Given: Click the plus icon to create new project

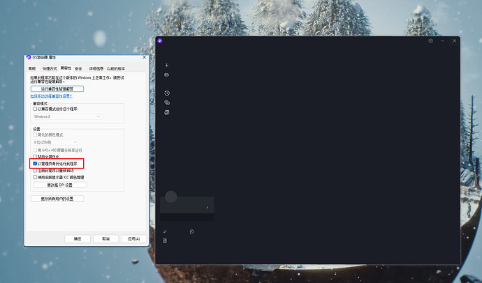Looking at the screenshot, I should pos(167,65).
